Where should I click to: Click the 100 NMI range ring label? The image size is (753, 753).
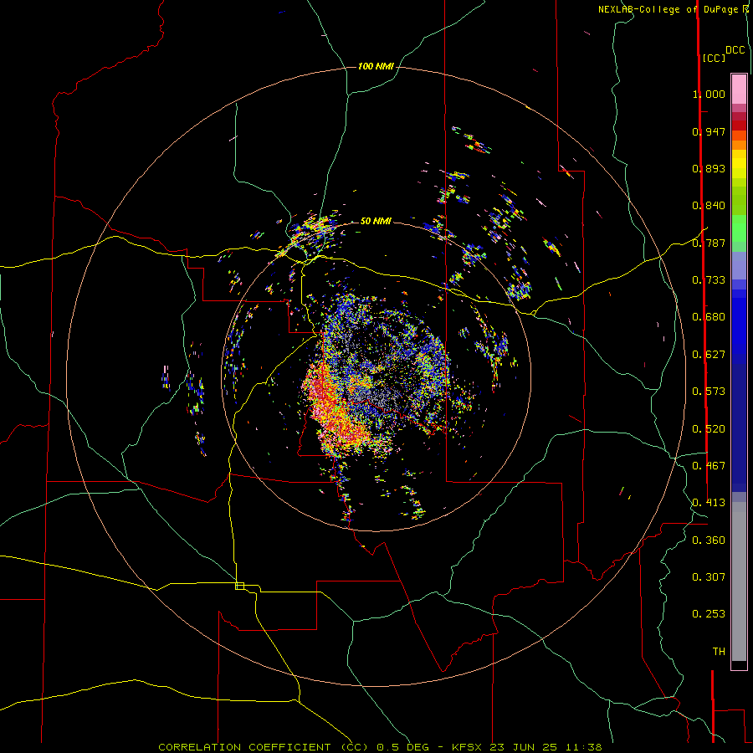tap(376, 66)
